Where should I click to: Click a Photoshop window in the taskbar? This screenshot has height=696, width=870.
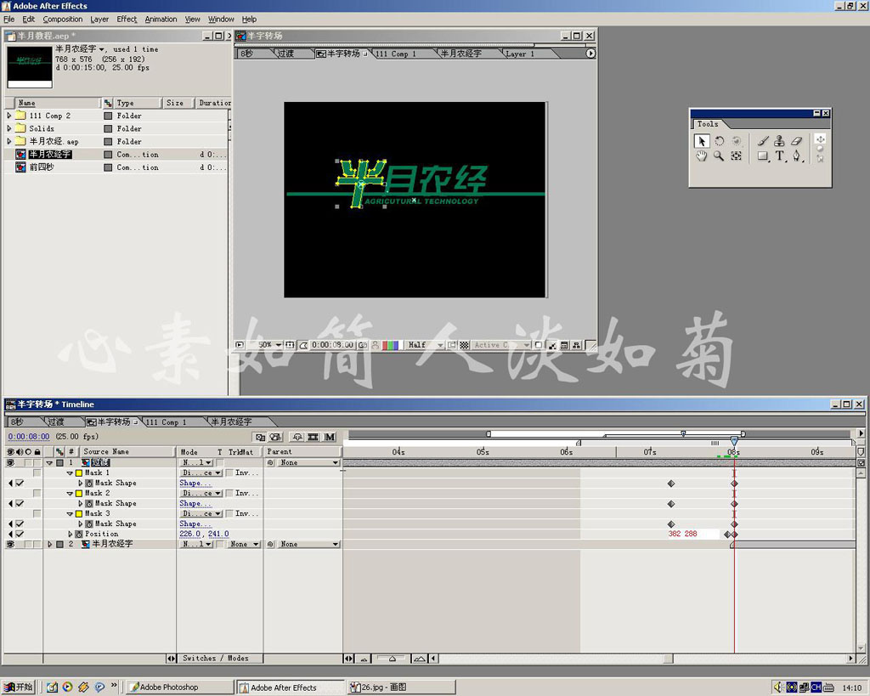tap(180, 688)
